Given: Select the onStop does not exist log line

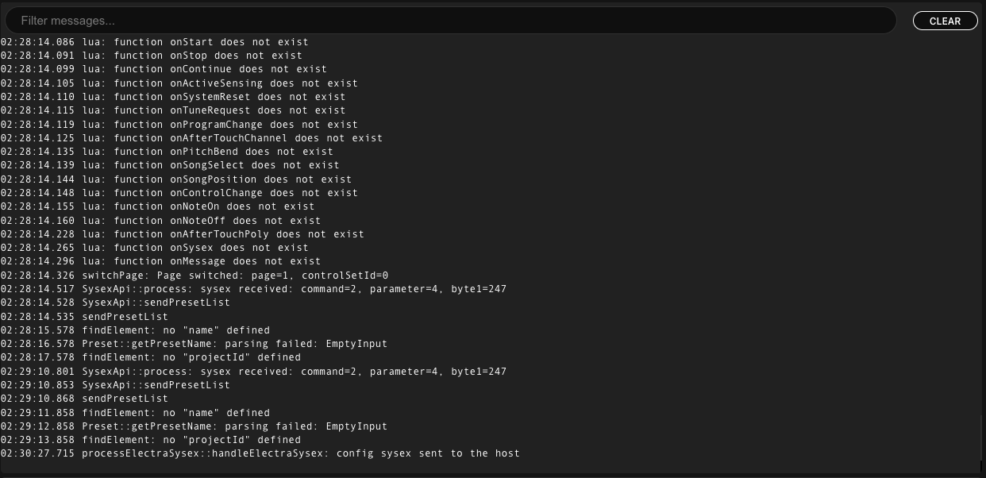Looking at the screenshot, I should [151, 55].
